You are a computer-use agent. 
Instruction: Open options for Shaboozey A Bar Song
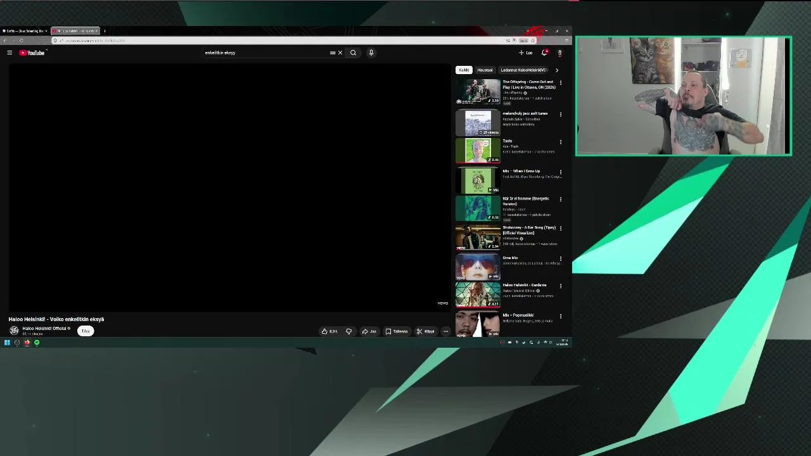point(560,228)
